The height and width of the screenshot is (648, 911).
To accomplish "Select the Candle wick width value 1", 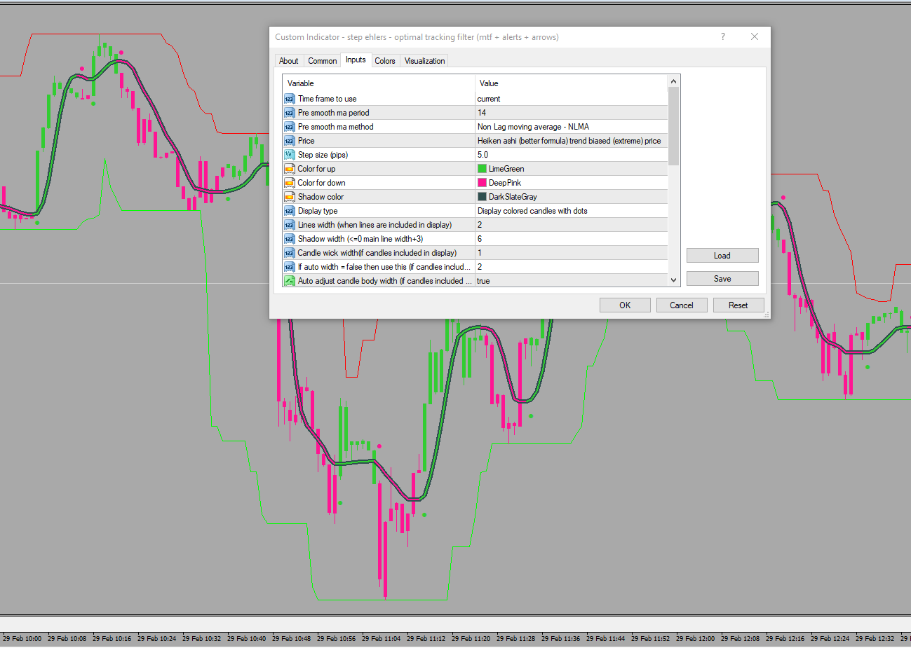I will point(480,253).
